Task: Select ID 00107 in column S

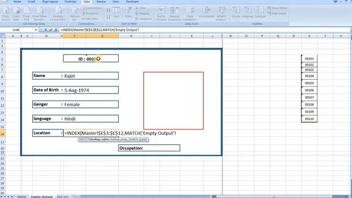Action: click(309, 97)
